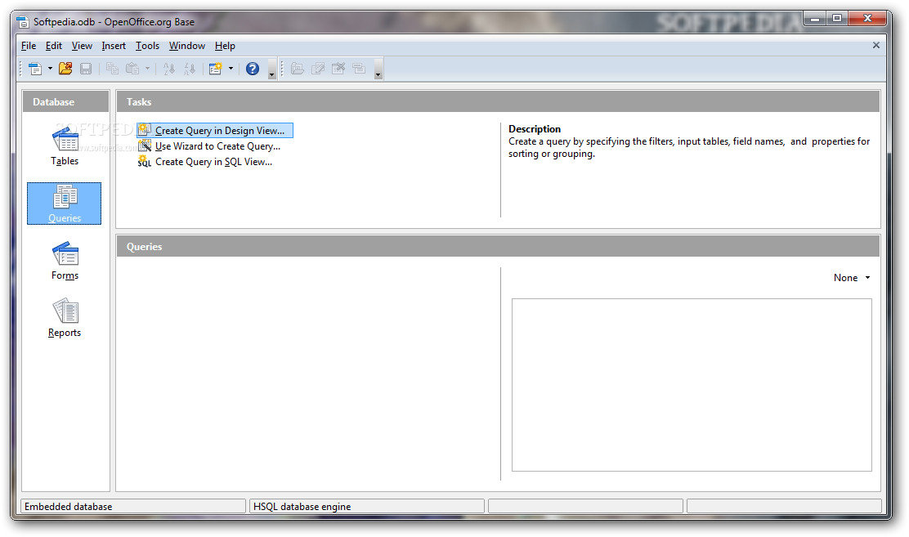
Task: Select Tables in the Database pane
Action: click(x=65, y=147)
